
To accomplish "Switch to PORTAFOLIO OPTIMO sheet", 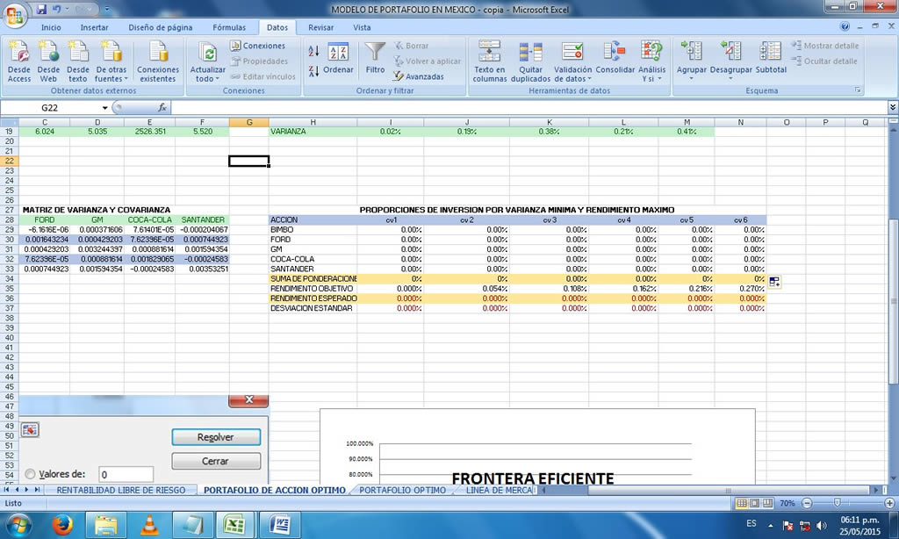I will click(x=402, y=490).
